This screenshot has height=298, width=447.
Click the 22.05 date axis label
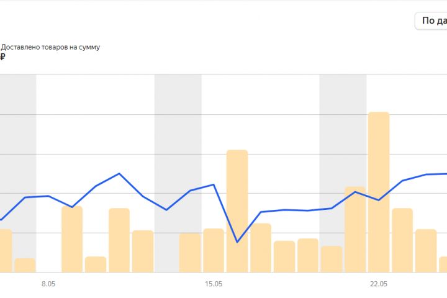click(x=378, y=284)
